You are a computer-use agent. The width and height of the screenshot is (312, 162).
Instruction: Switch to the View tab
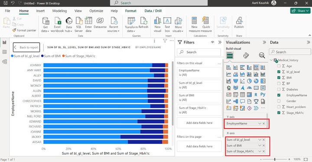pyautogui.click(x=78, y=11)
